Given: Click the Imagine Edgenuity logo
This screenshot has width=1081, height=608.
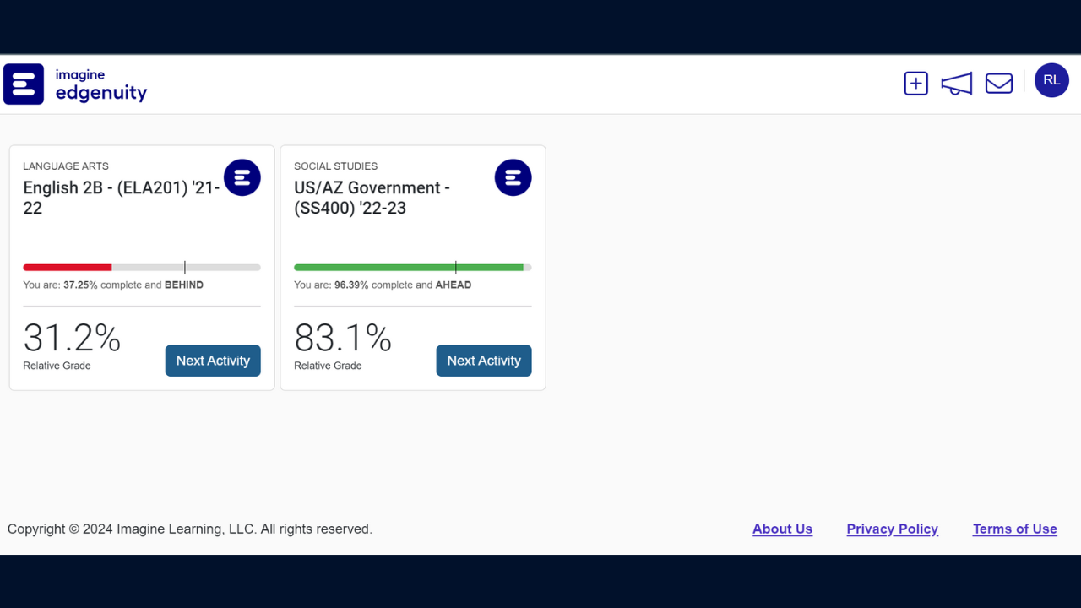Looking at the screenshot, I should click(23, 84).
